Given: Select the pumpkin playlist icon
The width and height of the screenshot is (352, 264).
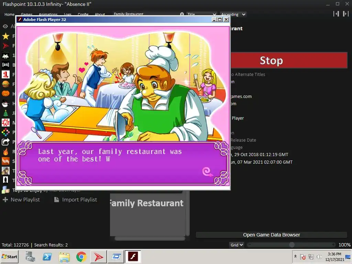Looking at the screenshot, I should tap(5, 93).
